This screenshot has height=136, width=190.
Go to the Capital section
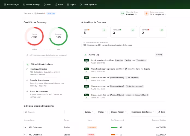(x=68, y=5)
